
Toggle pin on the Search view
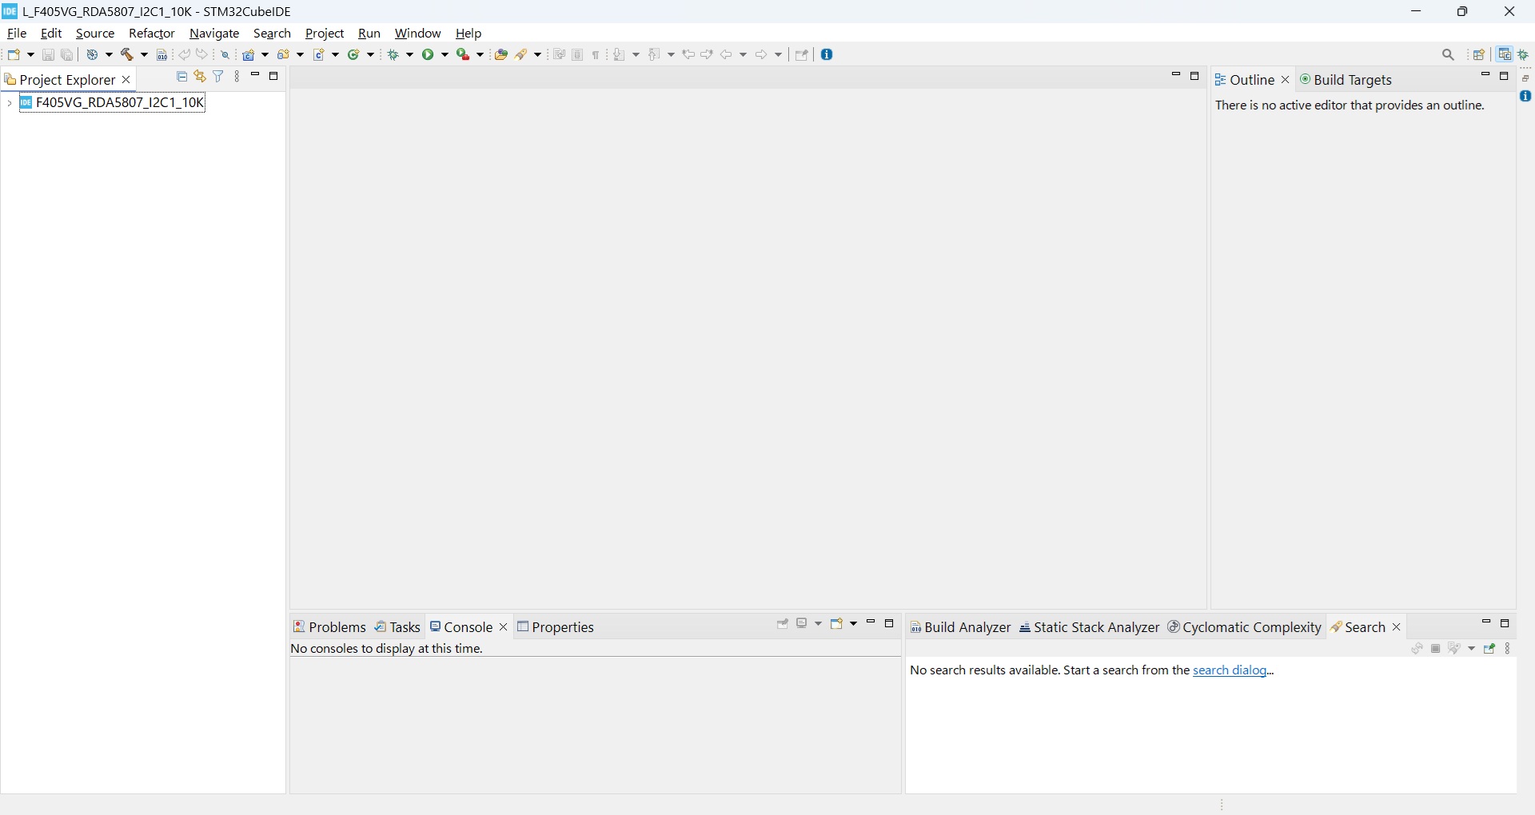[1490, 650]
